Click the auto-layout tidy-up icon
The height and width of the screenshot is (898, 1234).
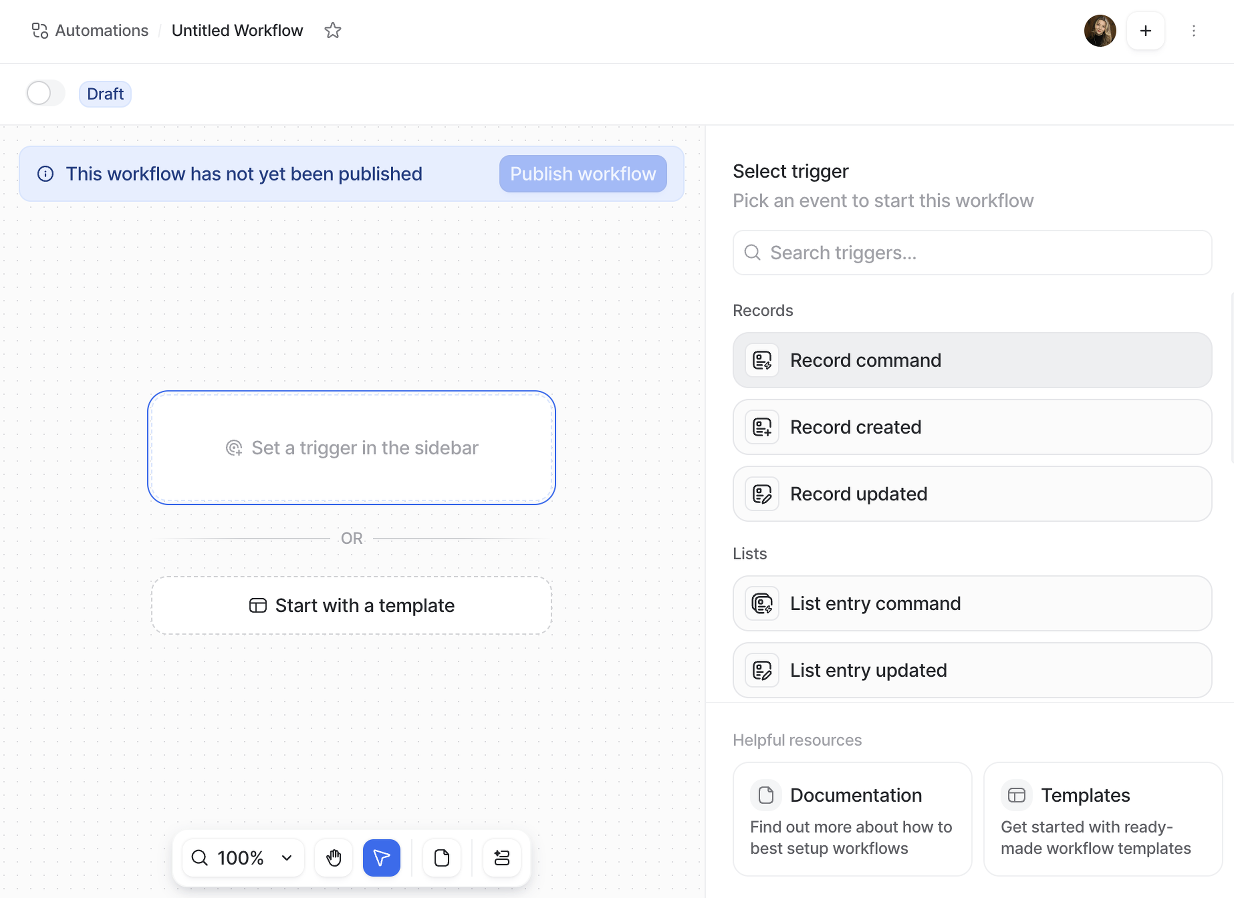pos(501,858)
